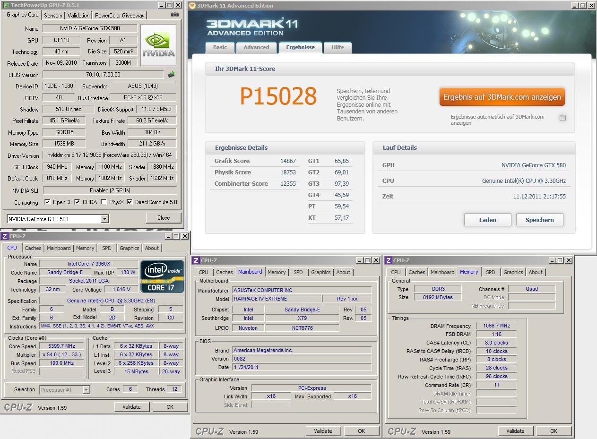Click Ergebnis auf 3DMark.com anzeigen button

point(502,97)
